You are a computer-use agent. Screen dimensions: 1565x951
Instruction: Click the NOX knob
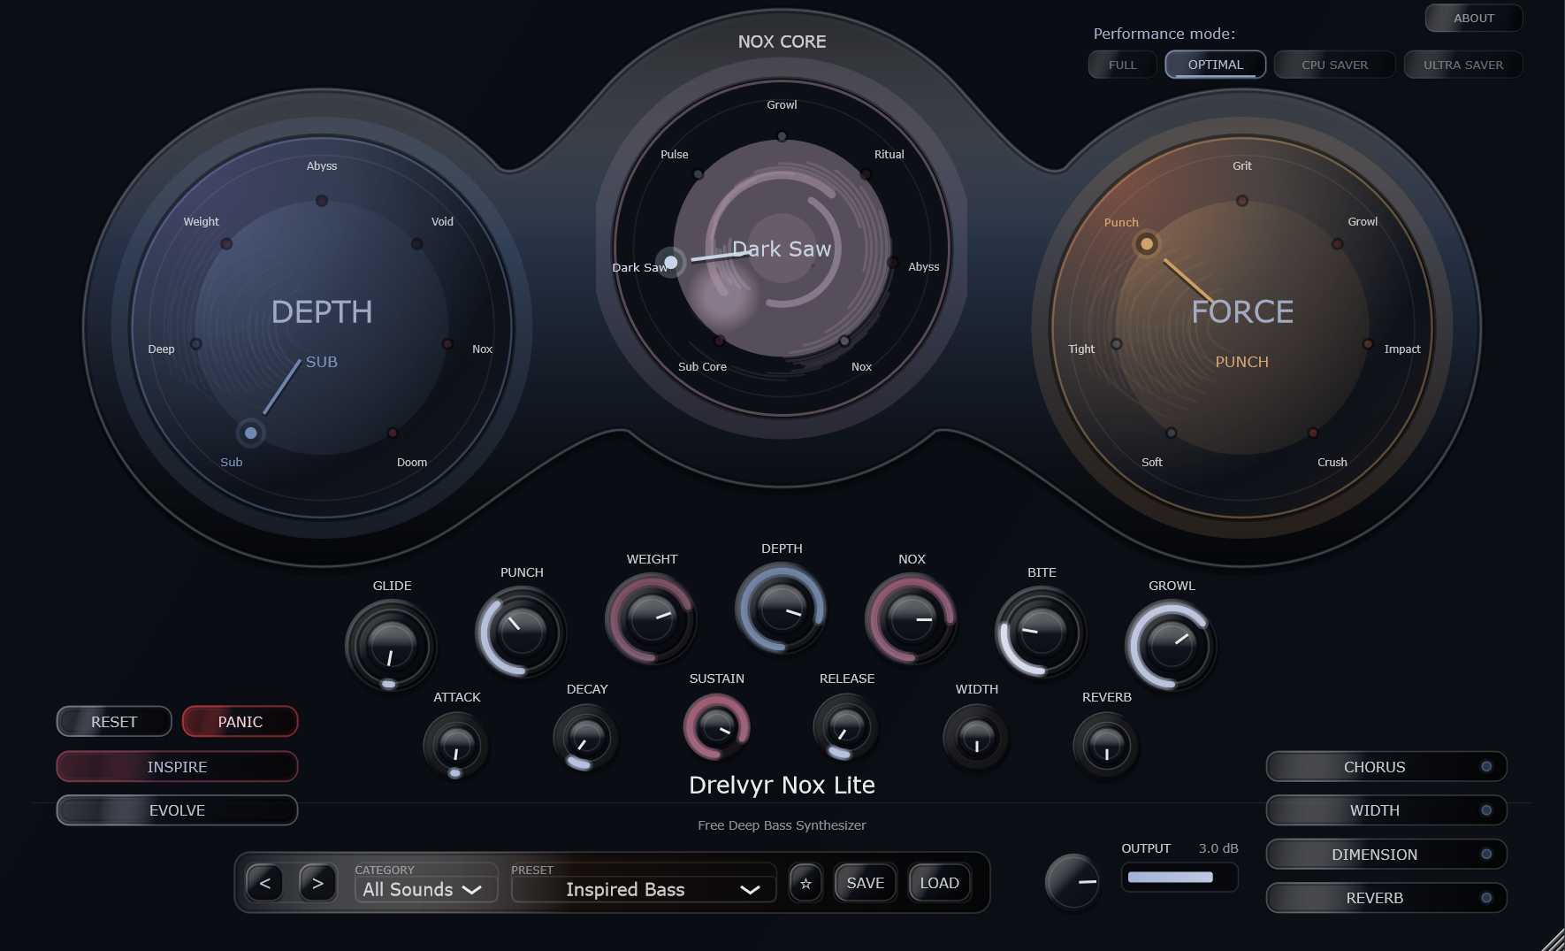912,618
